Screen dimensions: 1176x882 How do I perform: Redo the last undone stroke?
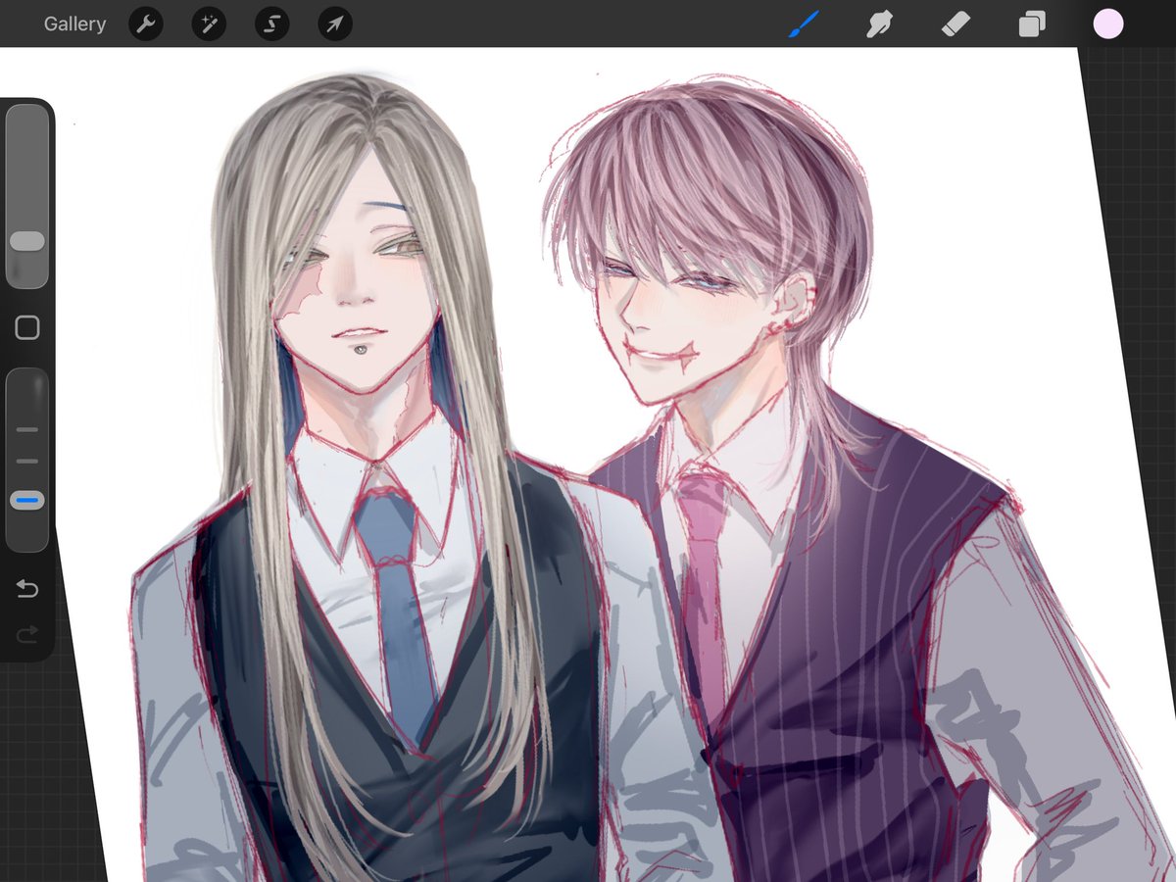pos(27,635)
